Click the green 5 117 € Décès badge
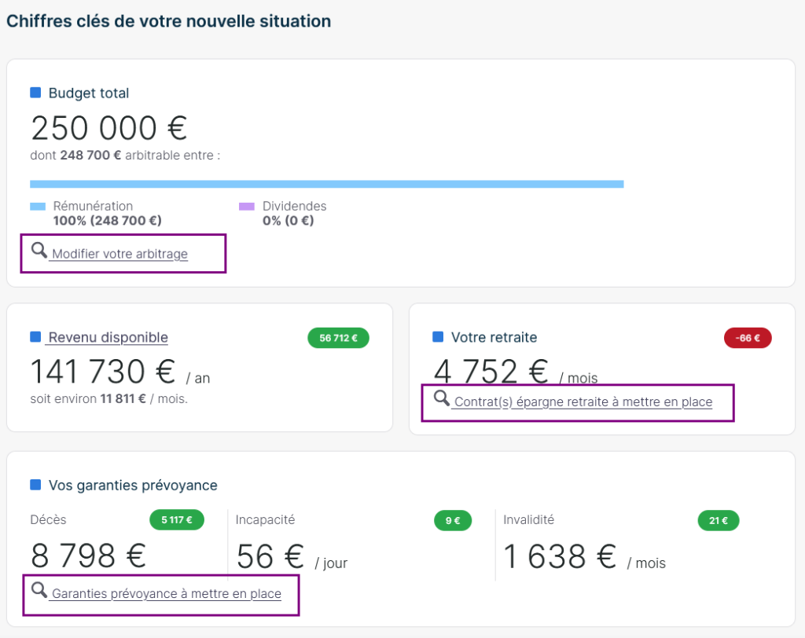This screenshot has width=805, height=638. [177, 519]
